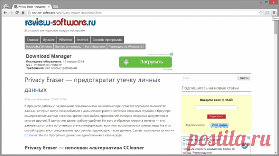This screenshot has height=156, width=279.
Task: Close the Privacy Eraser tab
Action: (49, 7)
